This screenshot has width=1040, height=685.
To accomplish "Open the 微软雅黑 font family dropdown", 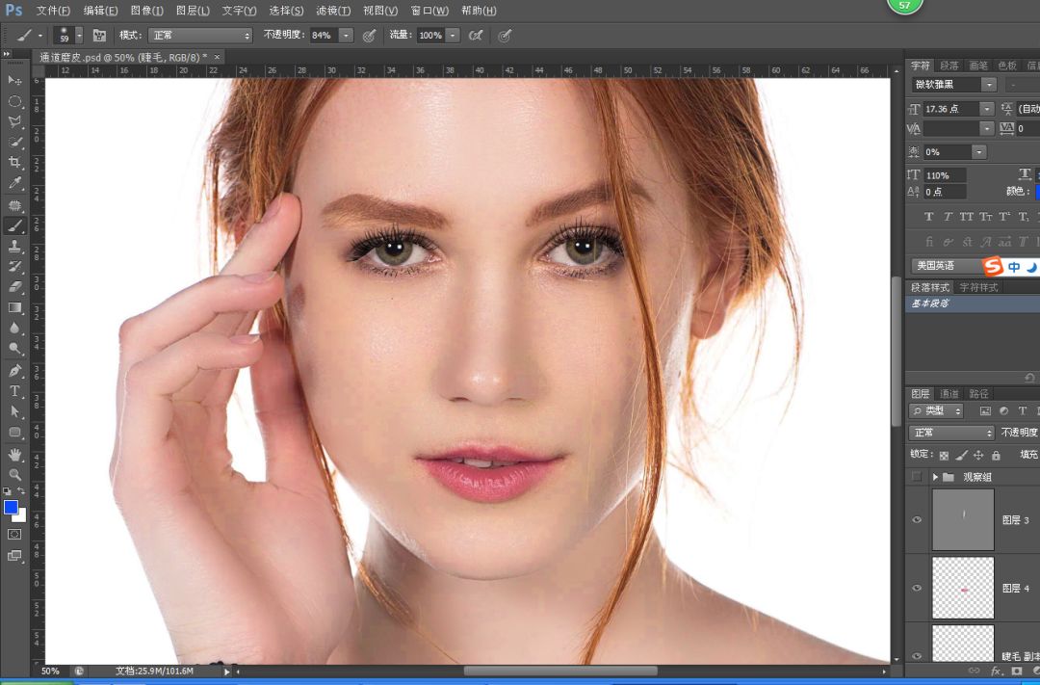I will coord(989,85).
